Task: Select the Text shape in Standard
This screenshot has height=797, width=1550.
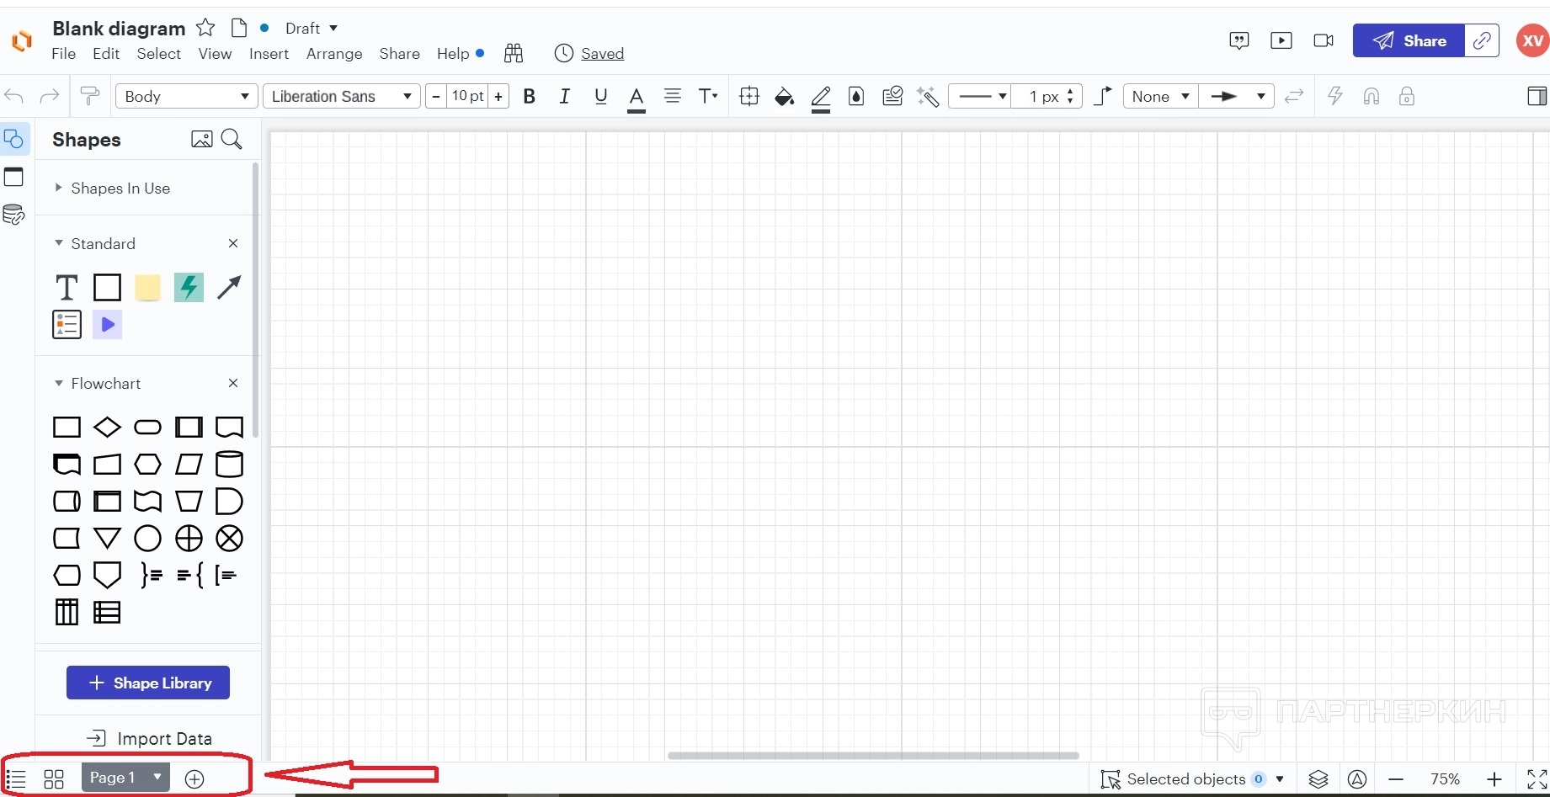Action: tap(67, 288)
